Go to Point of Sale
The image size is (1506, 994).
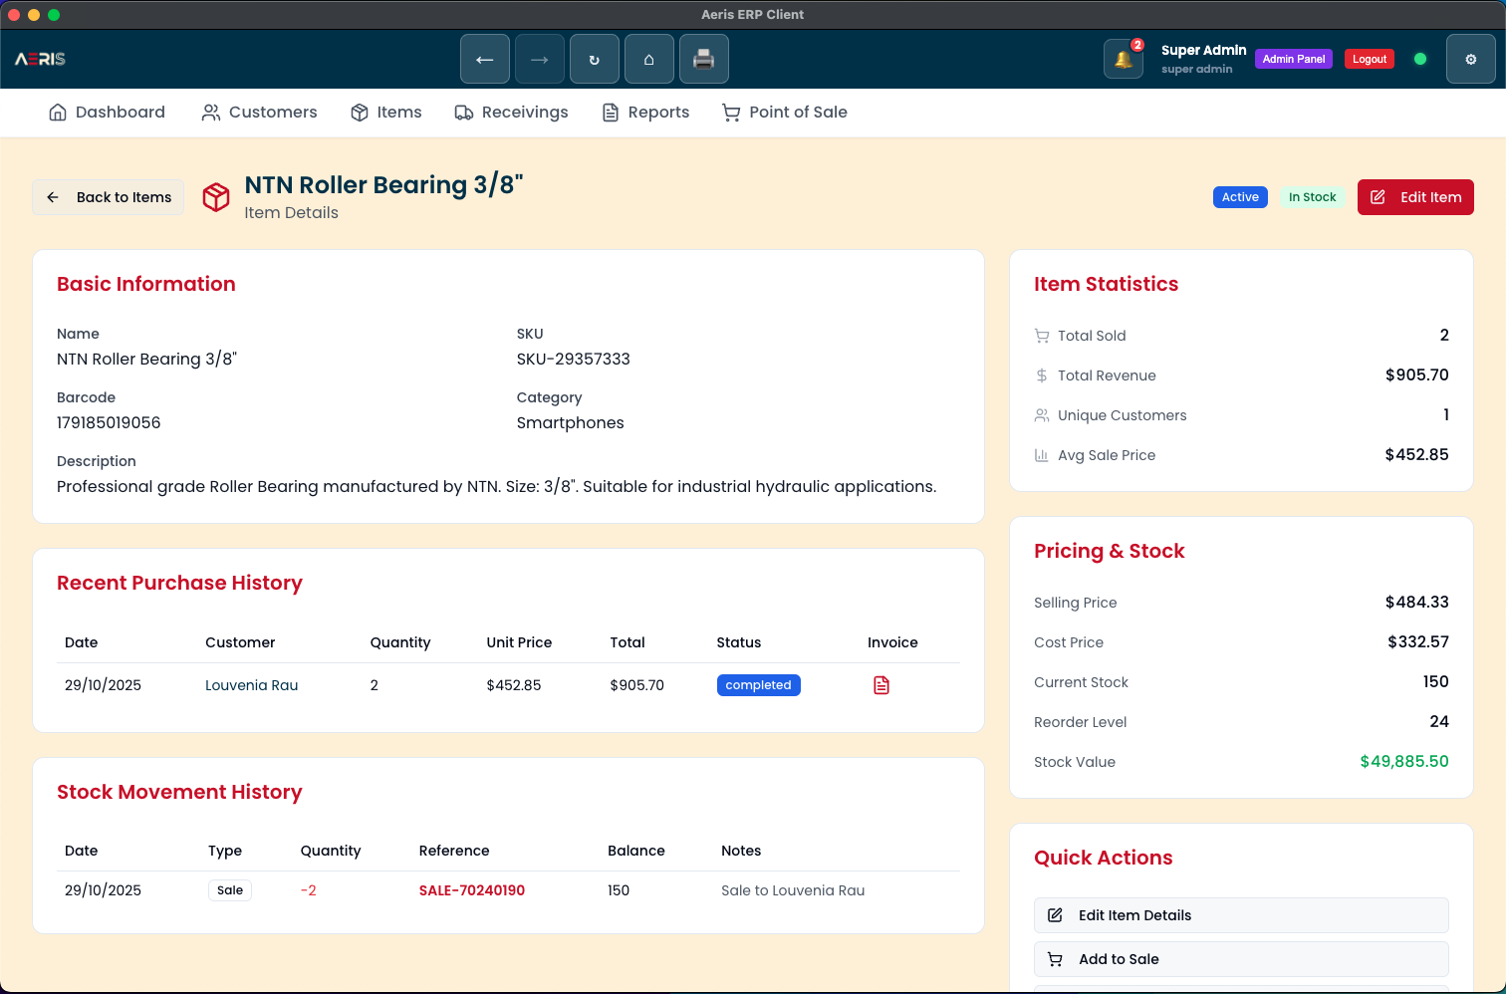(x=785, y=113)
